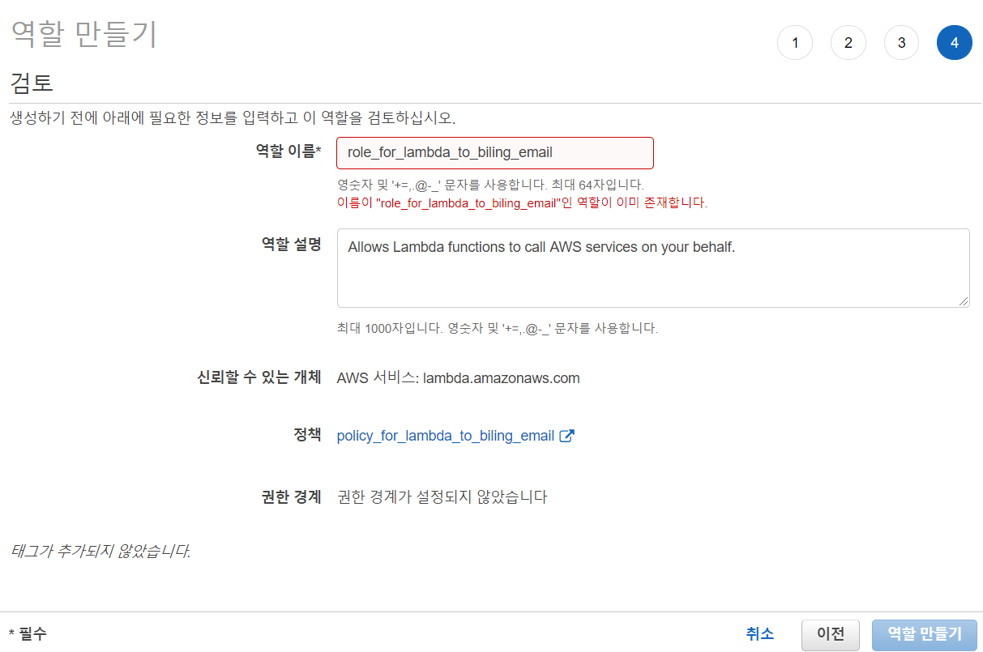Click the role description text area

[x=653, y=268]
